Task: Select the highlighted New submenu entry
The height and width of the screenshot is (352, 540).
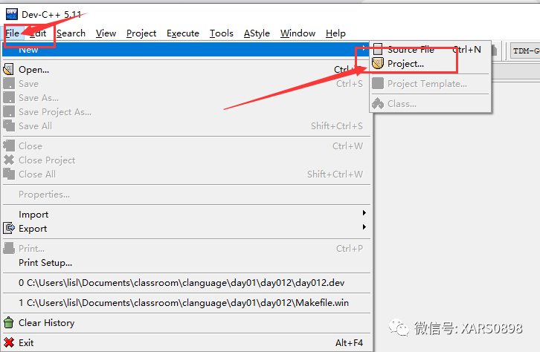Action: click(x=186, y=50)
